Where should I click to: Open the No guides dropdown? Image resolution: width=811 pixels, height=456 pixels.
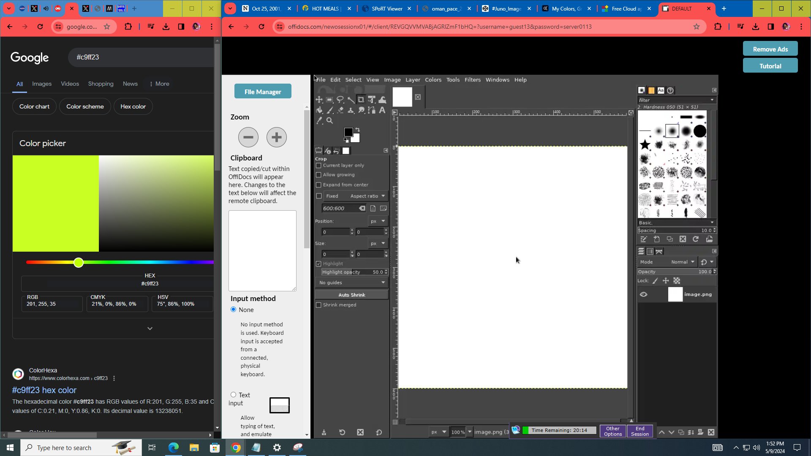(x=352, y=283)
